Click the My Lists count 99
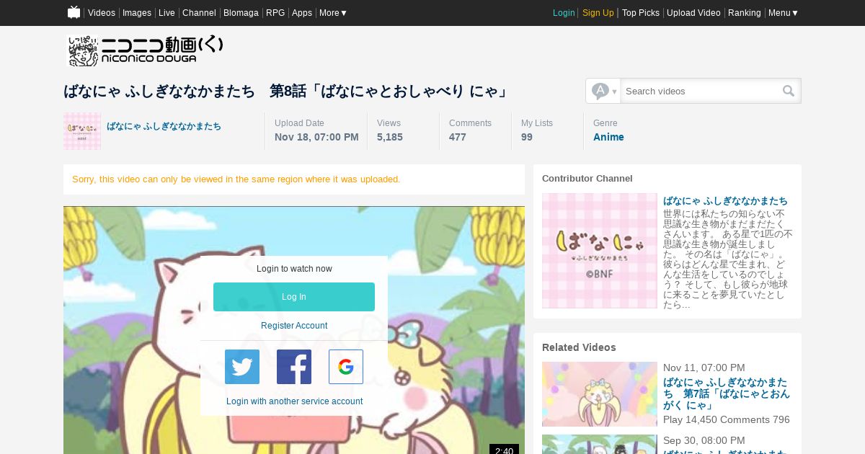865x454 pixels. [527, 137]
